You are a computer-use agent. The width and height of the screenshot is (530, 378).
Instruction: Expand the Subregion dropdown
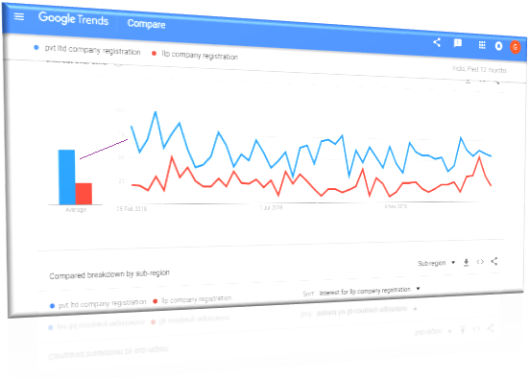pos(436,263)
